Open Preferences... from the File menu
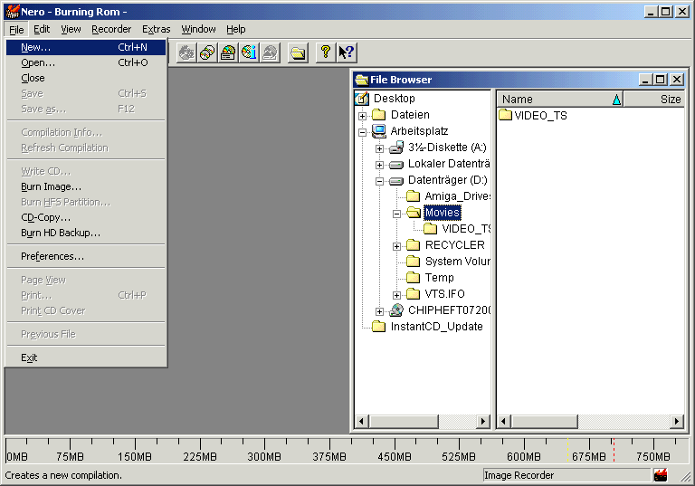695x486 pixels. (52, 256)
